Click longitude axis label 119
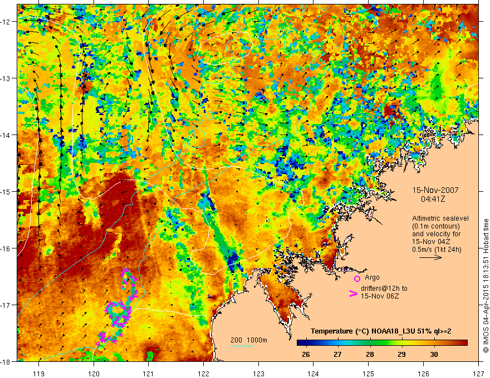Viewport: 490px width, 378px height. pyautogui.click(x=39, y=374)
